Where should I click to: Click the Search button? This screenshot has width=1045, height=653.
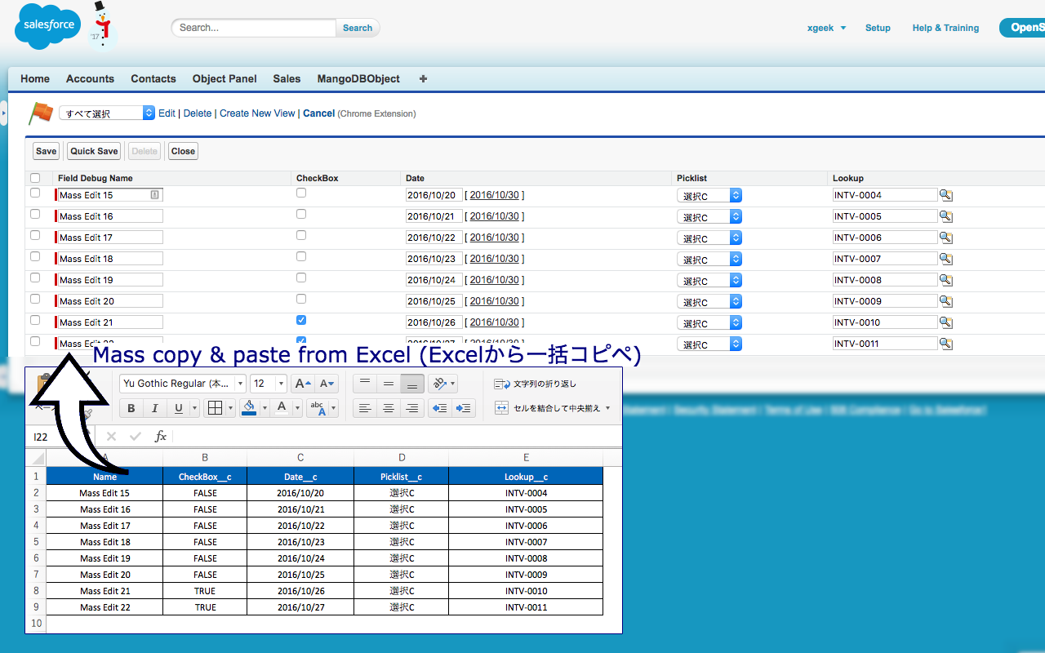(358, 28)
